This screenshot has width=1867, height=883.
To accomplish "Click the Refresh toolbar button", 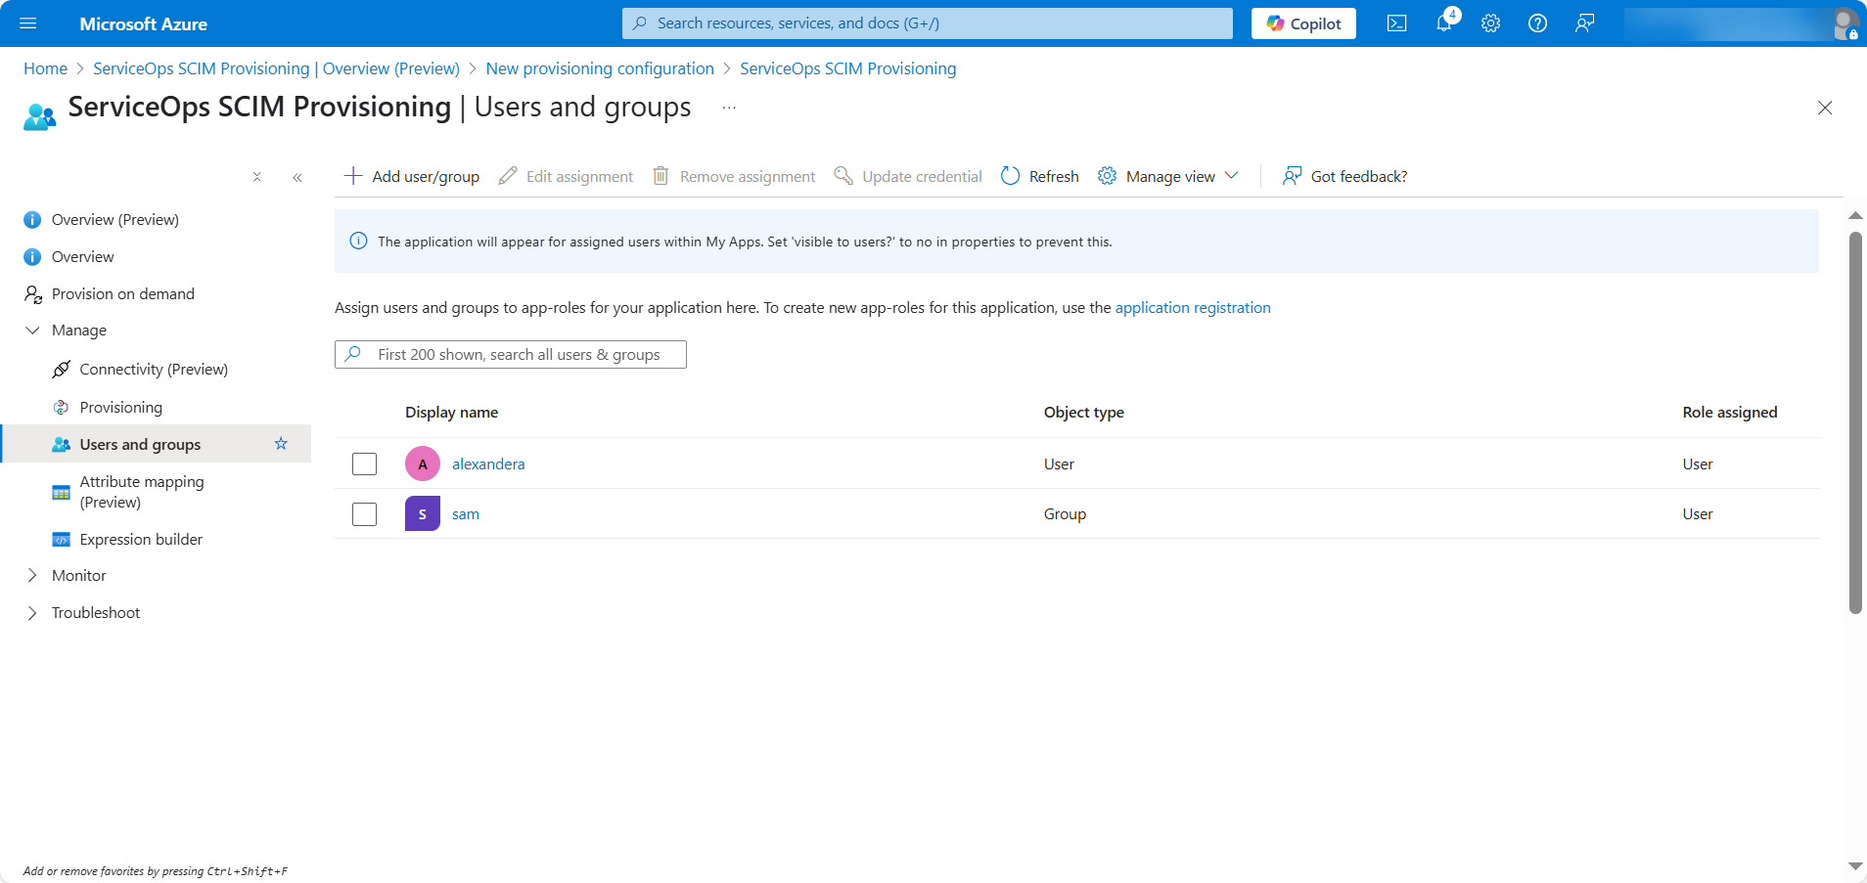I will click(1039, 176).
